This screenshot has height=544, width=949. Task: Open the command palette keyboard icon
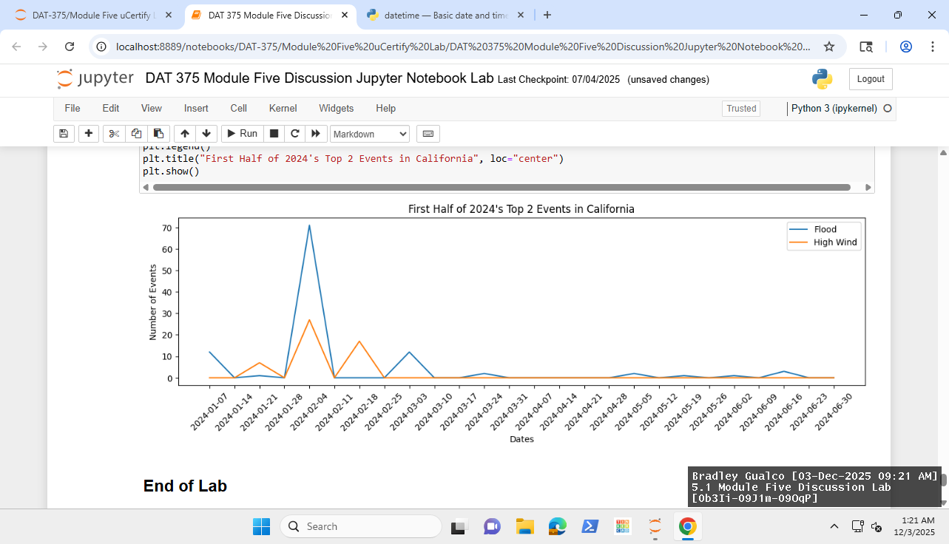click(x=428, y=134)
